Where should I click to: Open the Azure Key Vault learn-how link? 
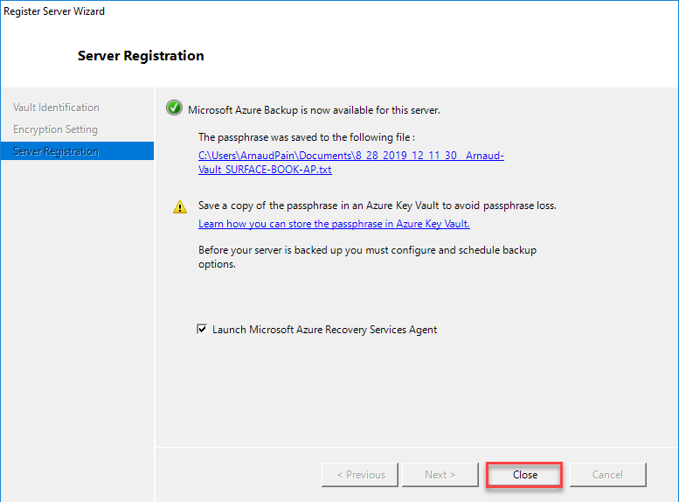click(334, 224)
